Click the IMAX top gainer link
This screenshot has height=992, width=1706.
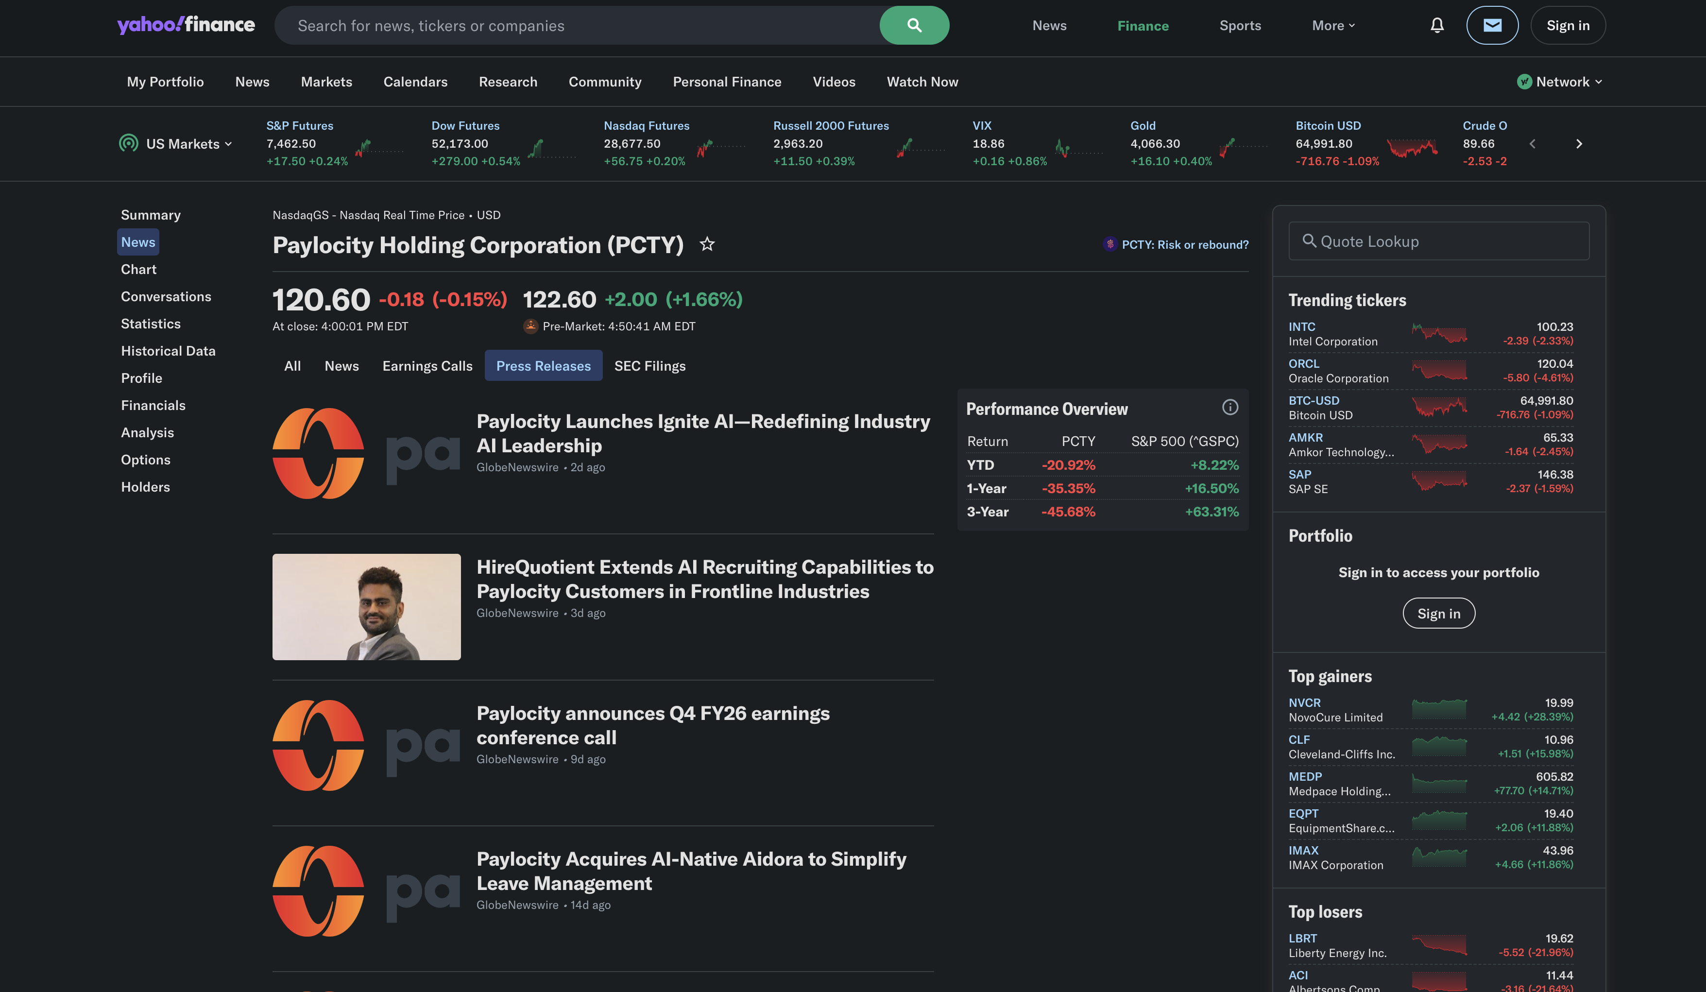point(1303,850)
